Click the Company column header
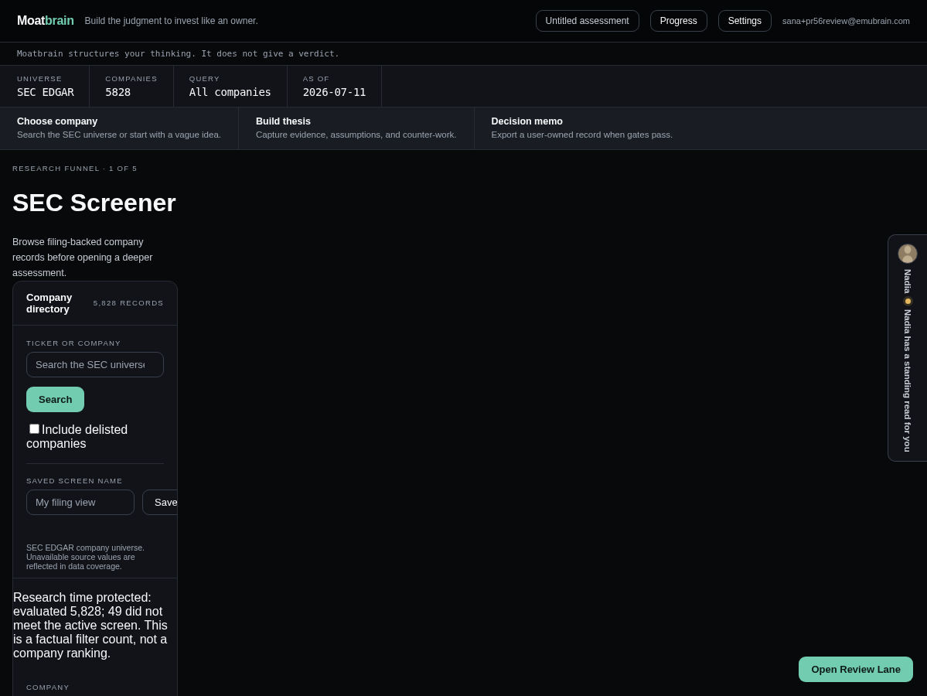927x696 pixels. coord(48,687)
